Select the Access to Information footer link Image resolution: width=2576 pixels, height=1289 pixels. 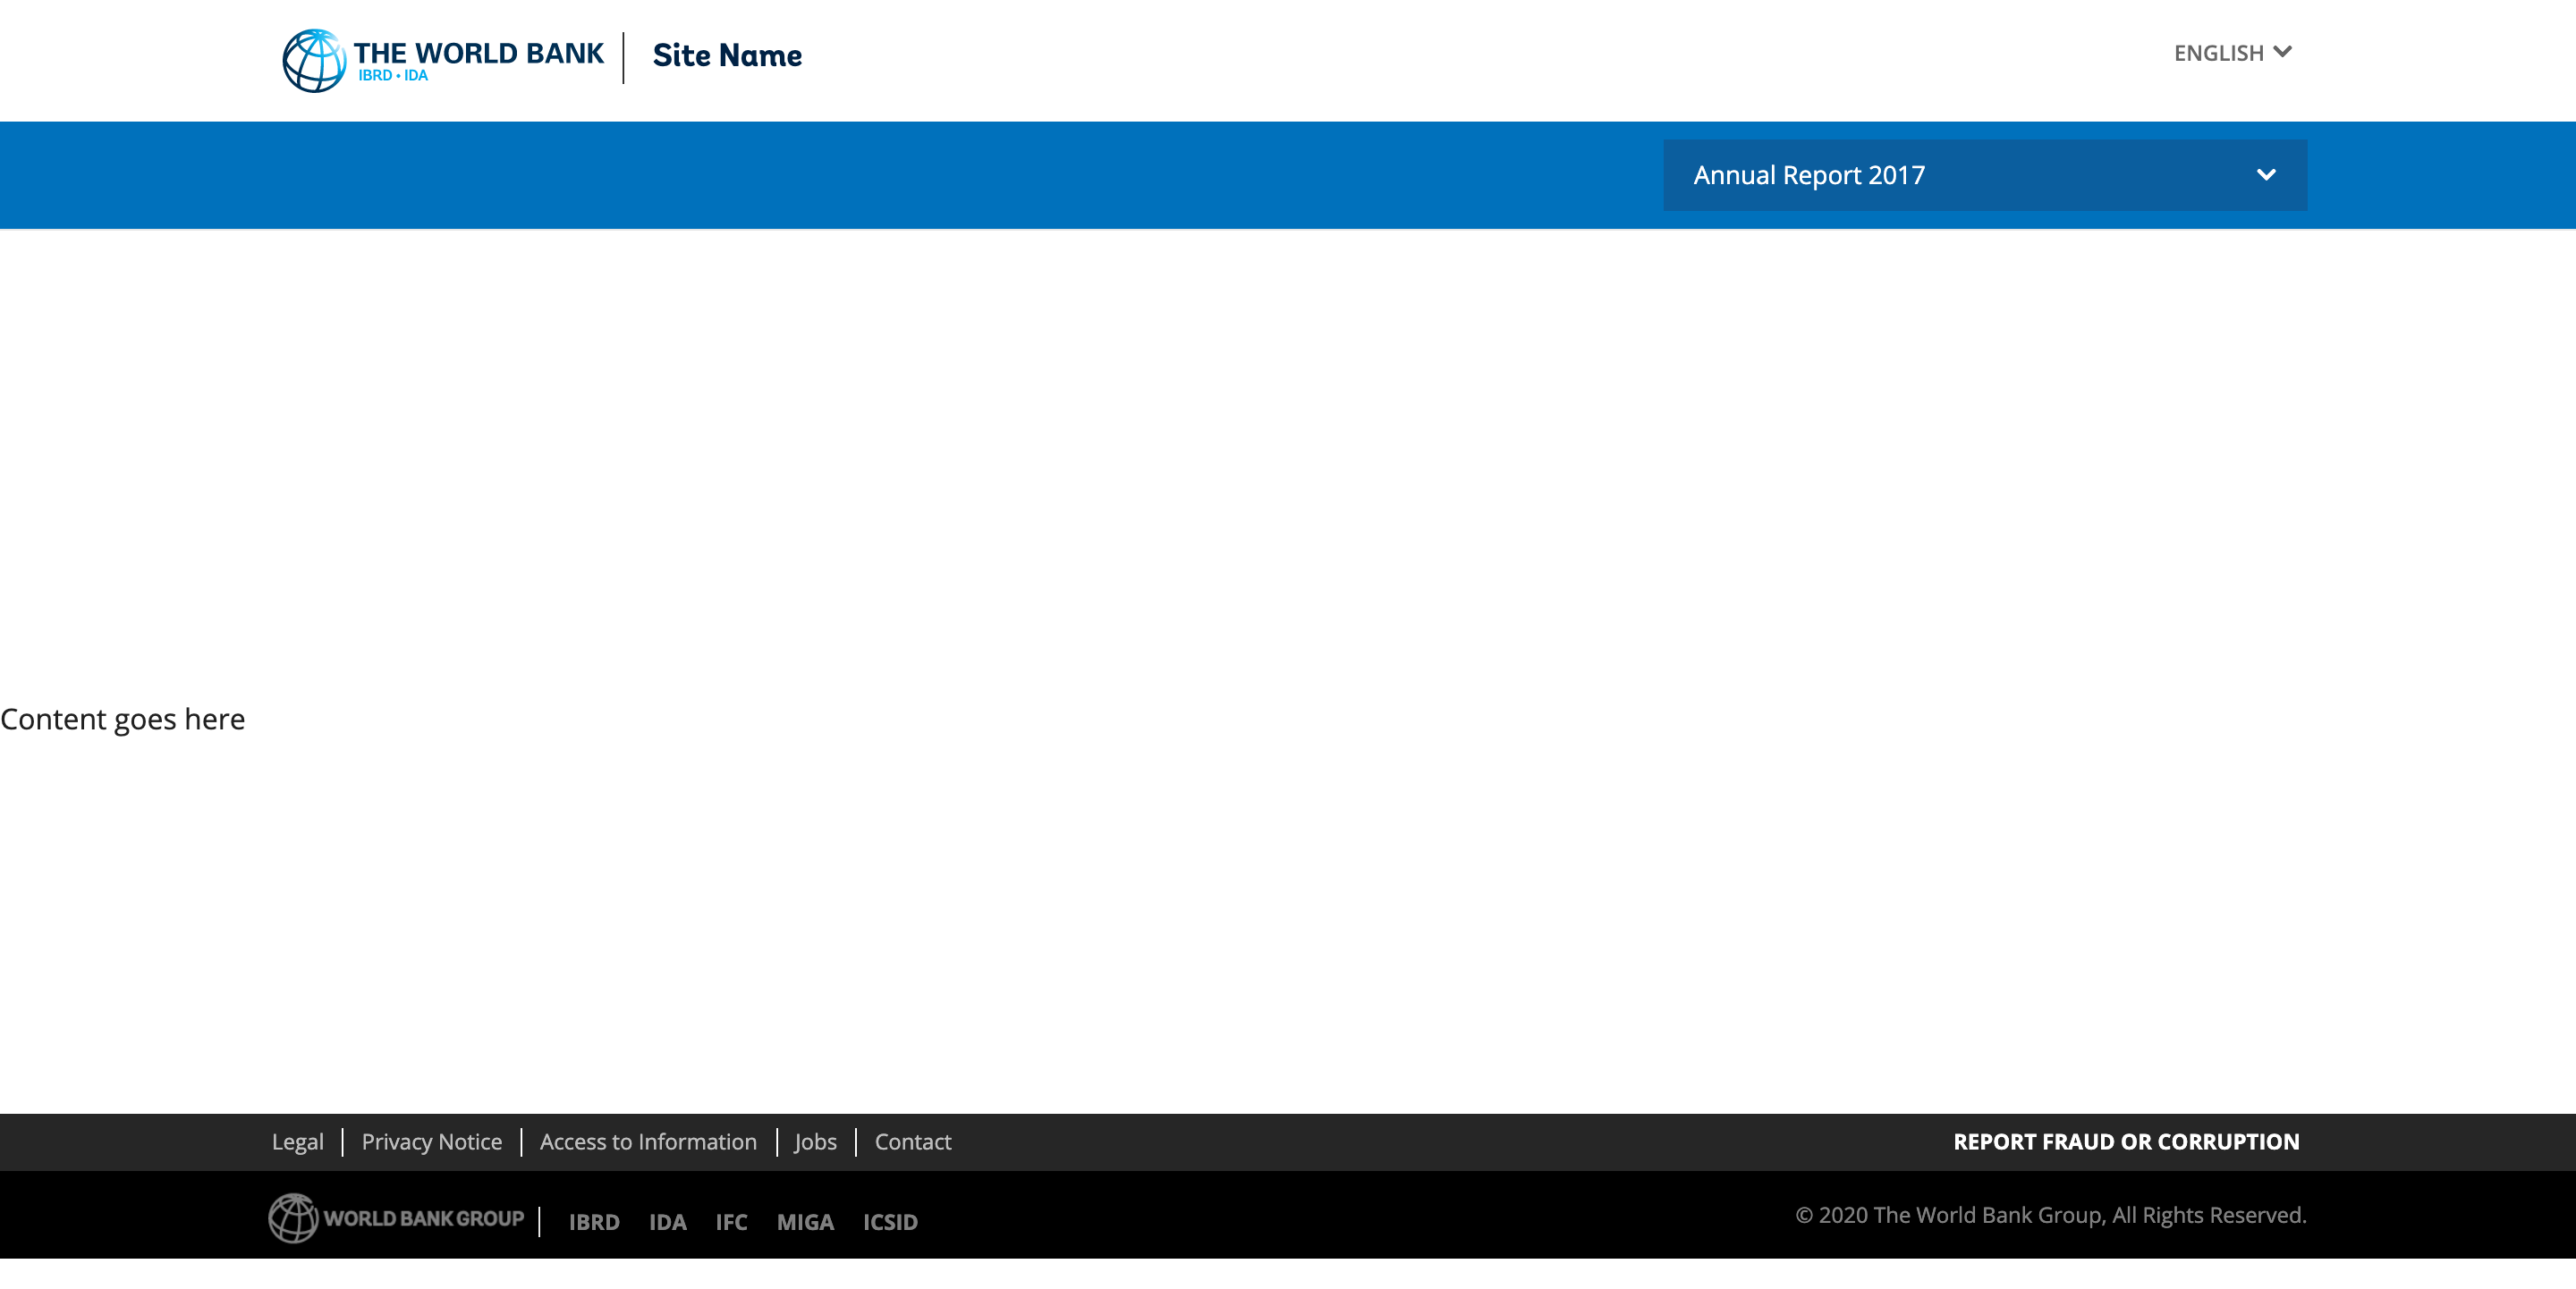coord(648,1141)
